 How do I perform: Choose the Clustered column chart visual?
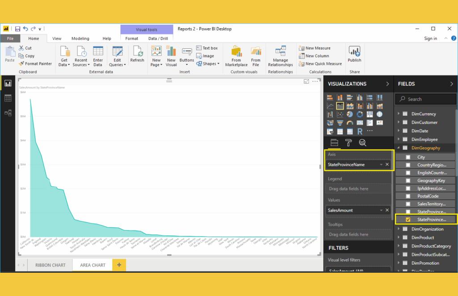click(360, 97)
